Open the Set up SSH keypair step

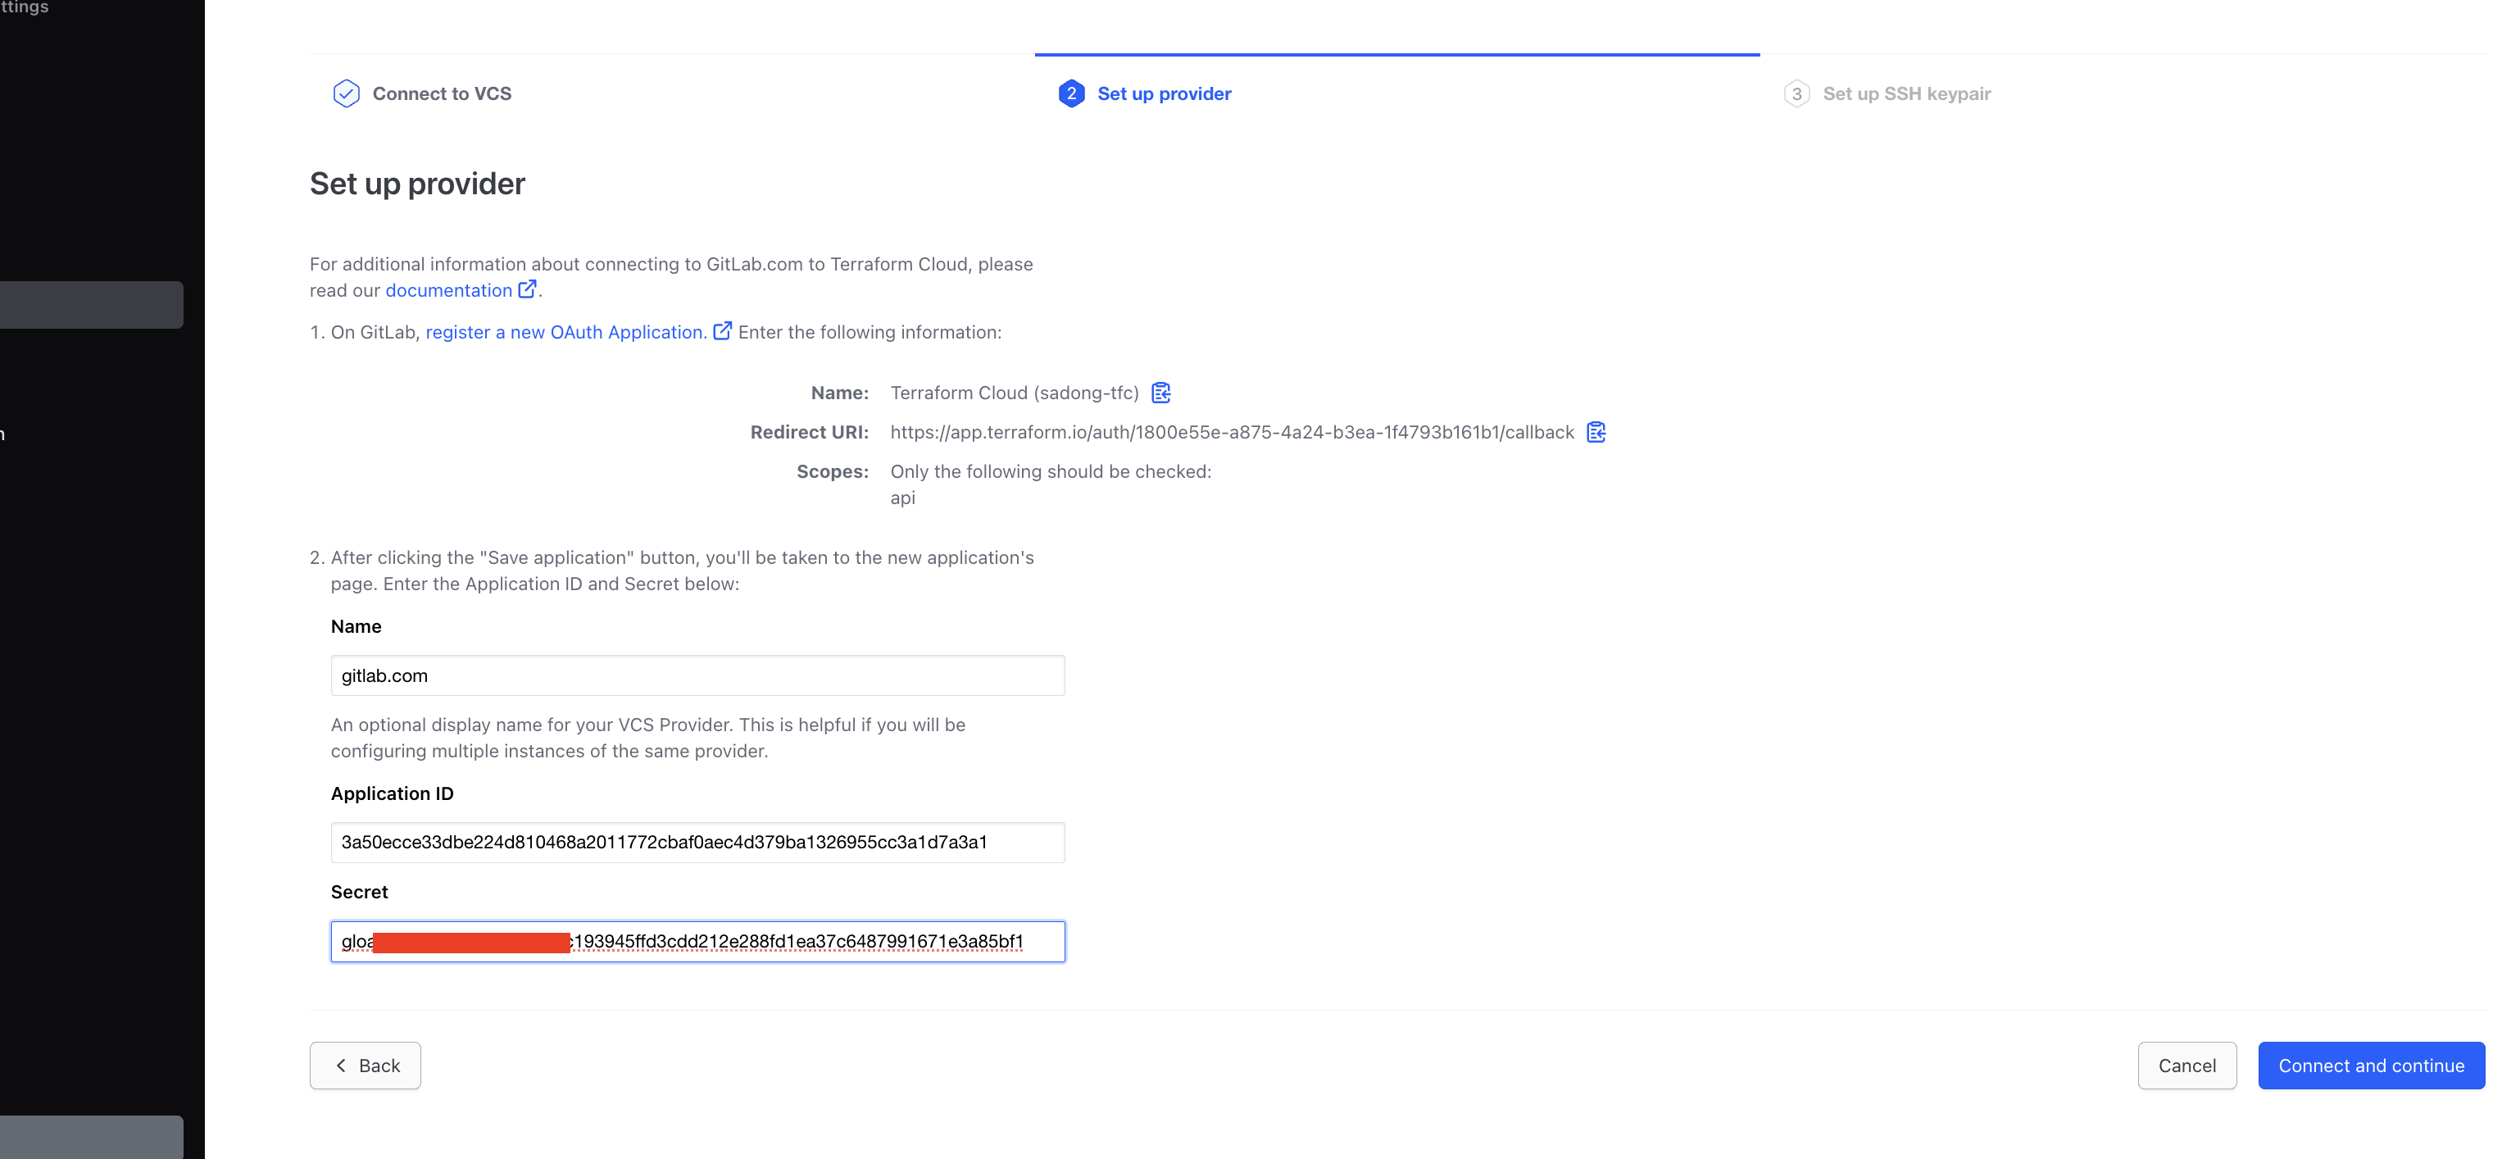1905,93
